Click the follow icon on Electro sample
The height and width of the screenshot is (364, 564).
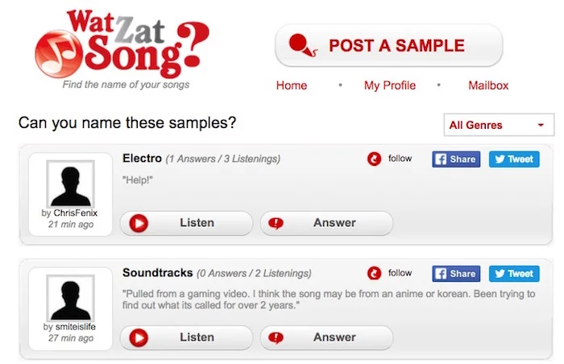tap(374, 159)
